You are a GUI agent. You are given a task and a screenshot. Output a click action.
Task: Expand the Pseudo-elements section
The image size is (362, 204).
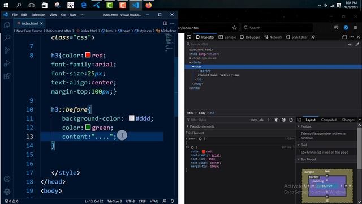188,126
